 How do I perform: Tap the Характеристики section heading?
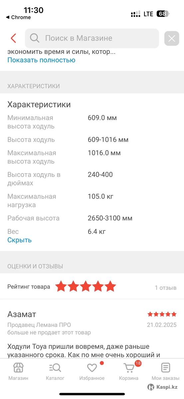(39, 104)
